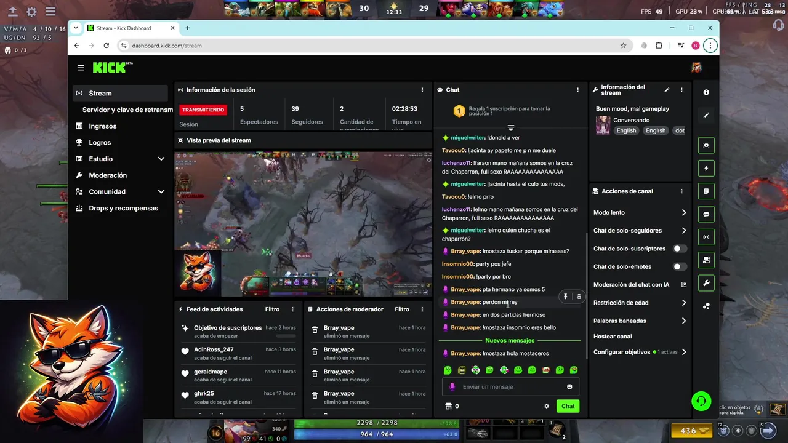The image size is (788, 443).
Task: Click username Brray_vape on 'perdon mi rey' message
Action: coord(465,302)
